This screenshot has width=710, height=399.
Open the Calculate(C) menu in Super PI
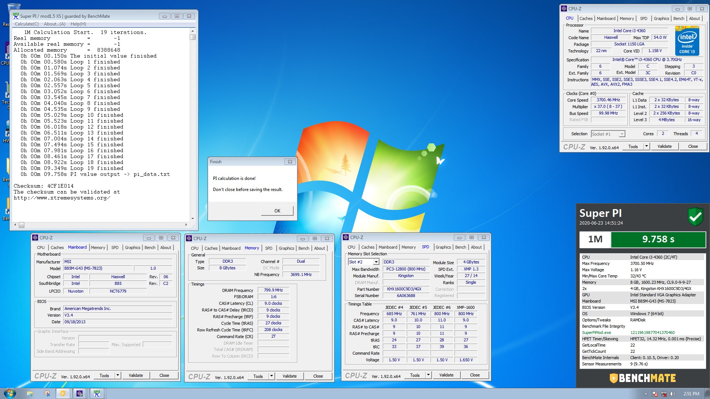point(27,24)
